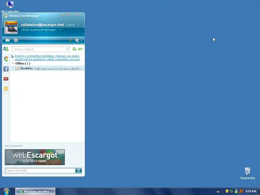This screenshot has width=260, height=195.
Task: Click the add a contact icon
Action: pos(75,49)
